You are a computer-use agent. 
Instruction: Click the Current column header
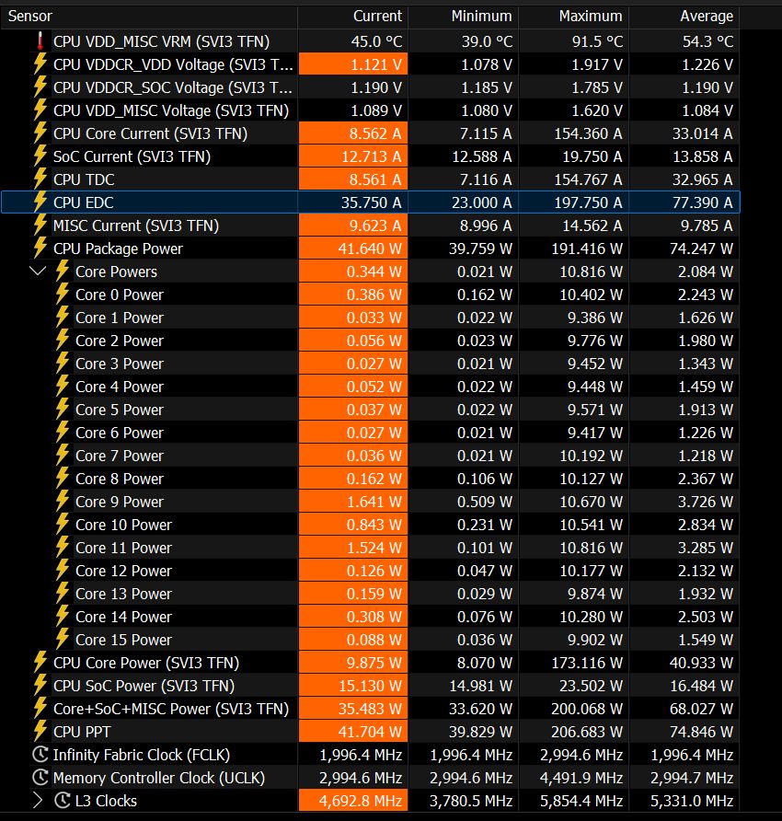(x=377, y=16)
